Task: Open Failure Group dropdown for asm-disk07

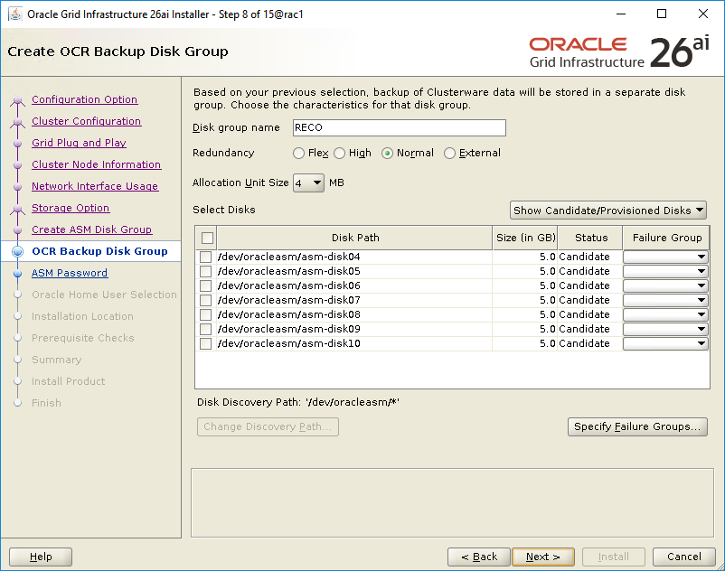Action: click(x=665, y=300)
